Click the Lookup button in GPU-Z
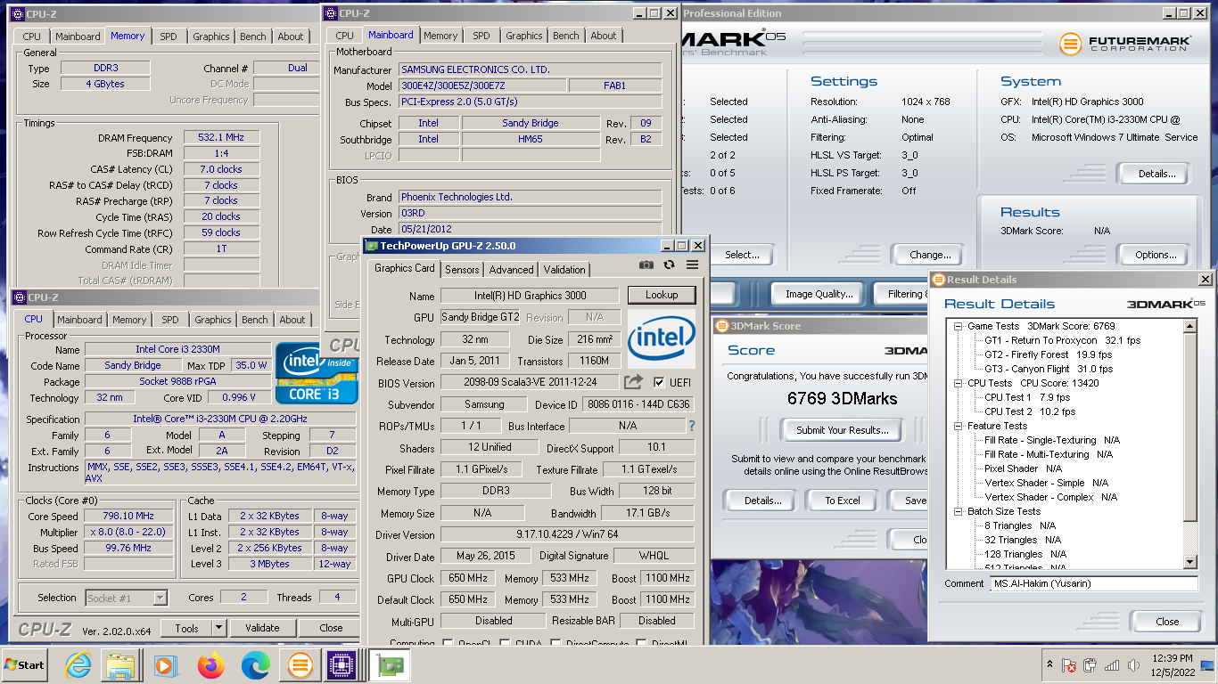Screen dimensions: 1218x684 tap(662, 295)
